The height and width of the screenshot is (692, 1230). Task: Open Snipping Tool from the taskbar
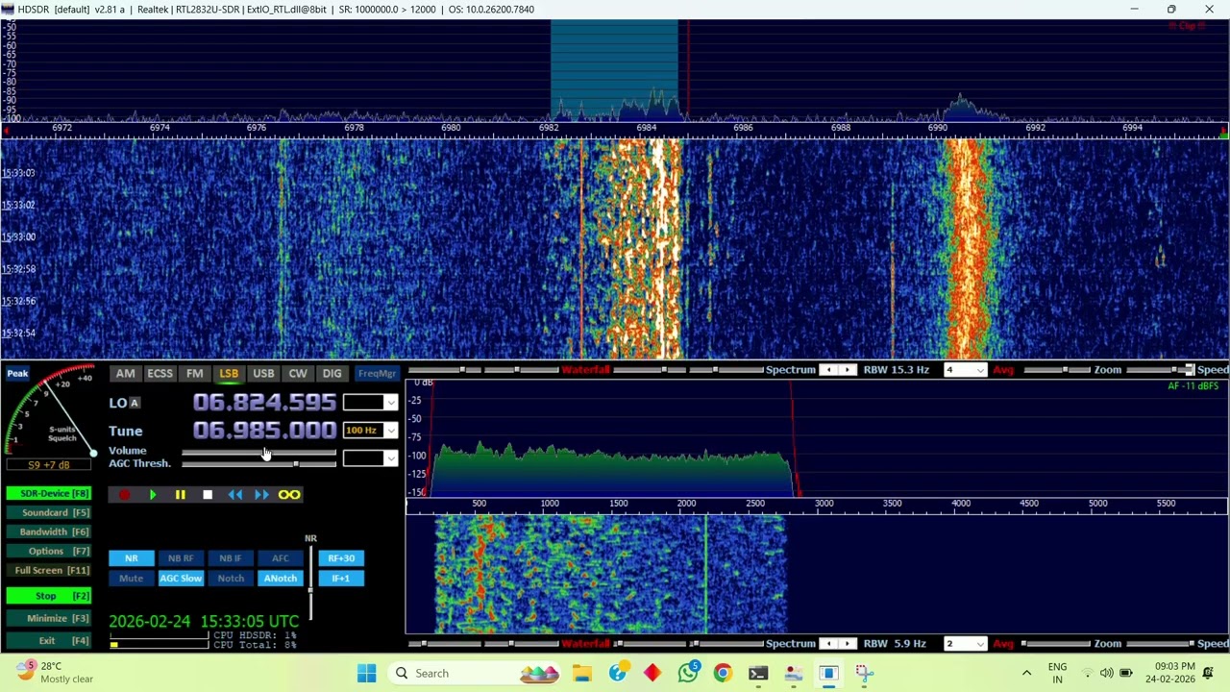tap(864, 673)
